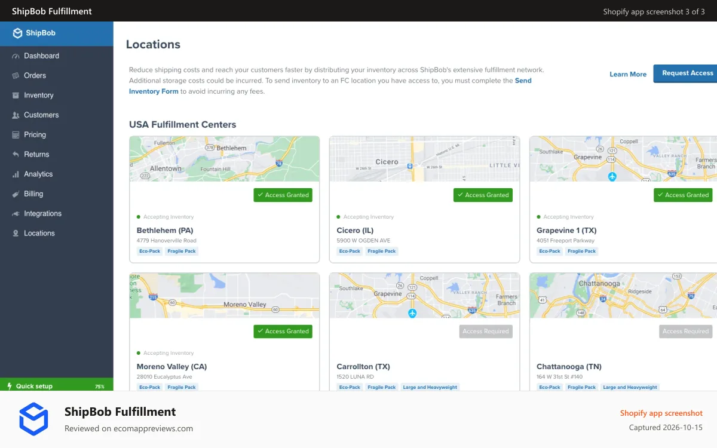Click Access Granted on Cicero card
This screenshot has width=717, height=448.
pos(483,195)
